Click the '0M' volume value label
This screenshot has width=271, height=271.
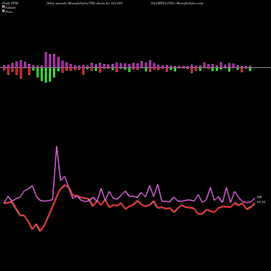coord(259,197)
